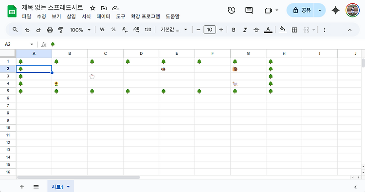Star the untitled spreadsheet

pyautogui.click(x=92, y=8)
